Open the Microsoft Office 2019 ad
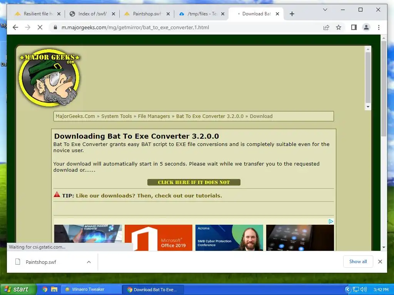 [x=159, y=237]
